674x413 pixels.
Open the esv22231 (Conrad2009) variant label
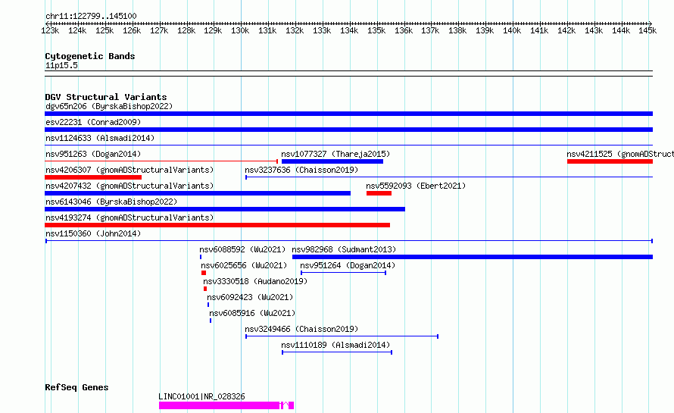tap(93, 122)
